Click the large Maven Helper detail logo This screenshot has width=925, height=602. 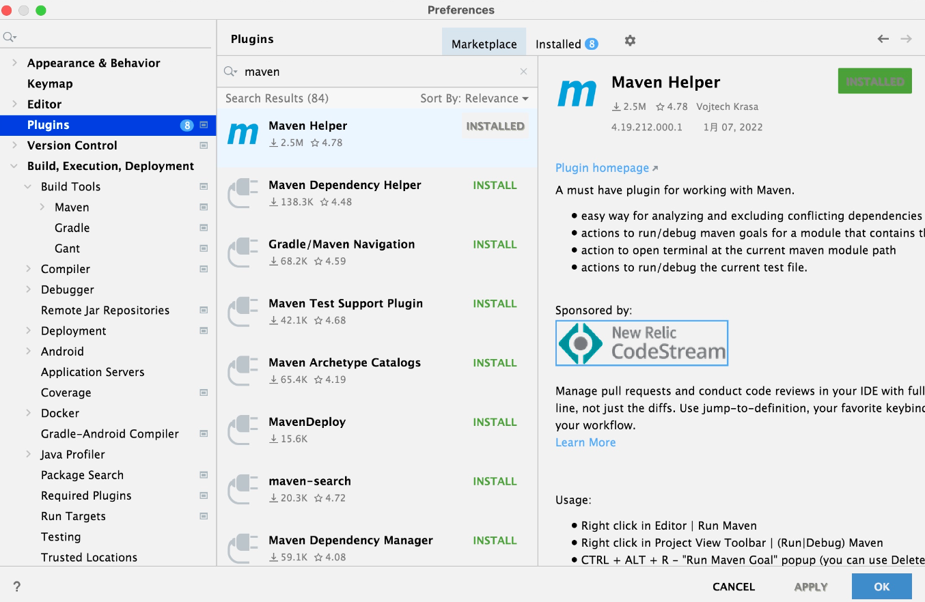pos(577,94)
